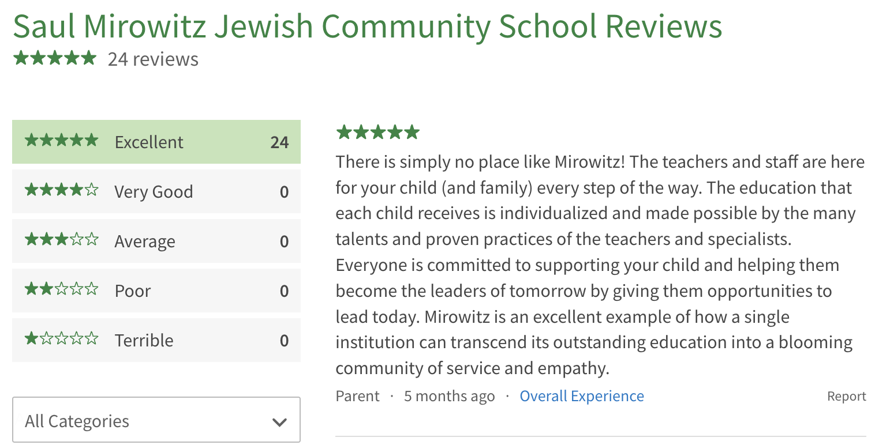Click the 24 count in Excellent row
This screenshot has width=890, height=445.
coord(279,142)
